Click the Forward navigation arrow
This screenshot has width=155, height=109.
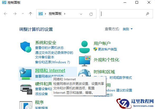coord(15,14)
